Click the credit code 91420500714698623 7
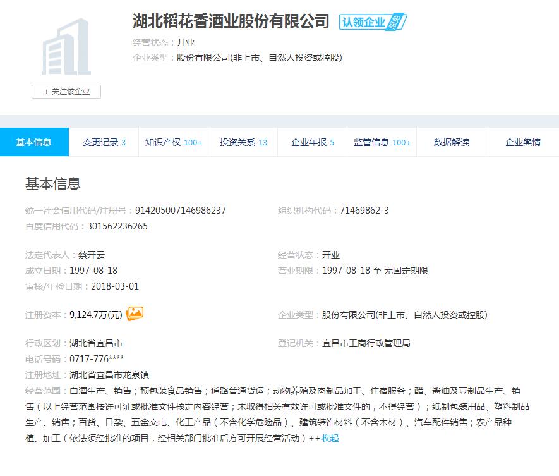Viewport: 559px width, 476px height. coord(181,211)
